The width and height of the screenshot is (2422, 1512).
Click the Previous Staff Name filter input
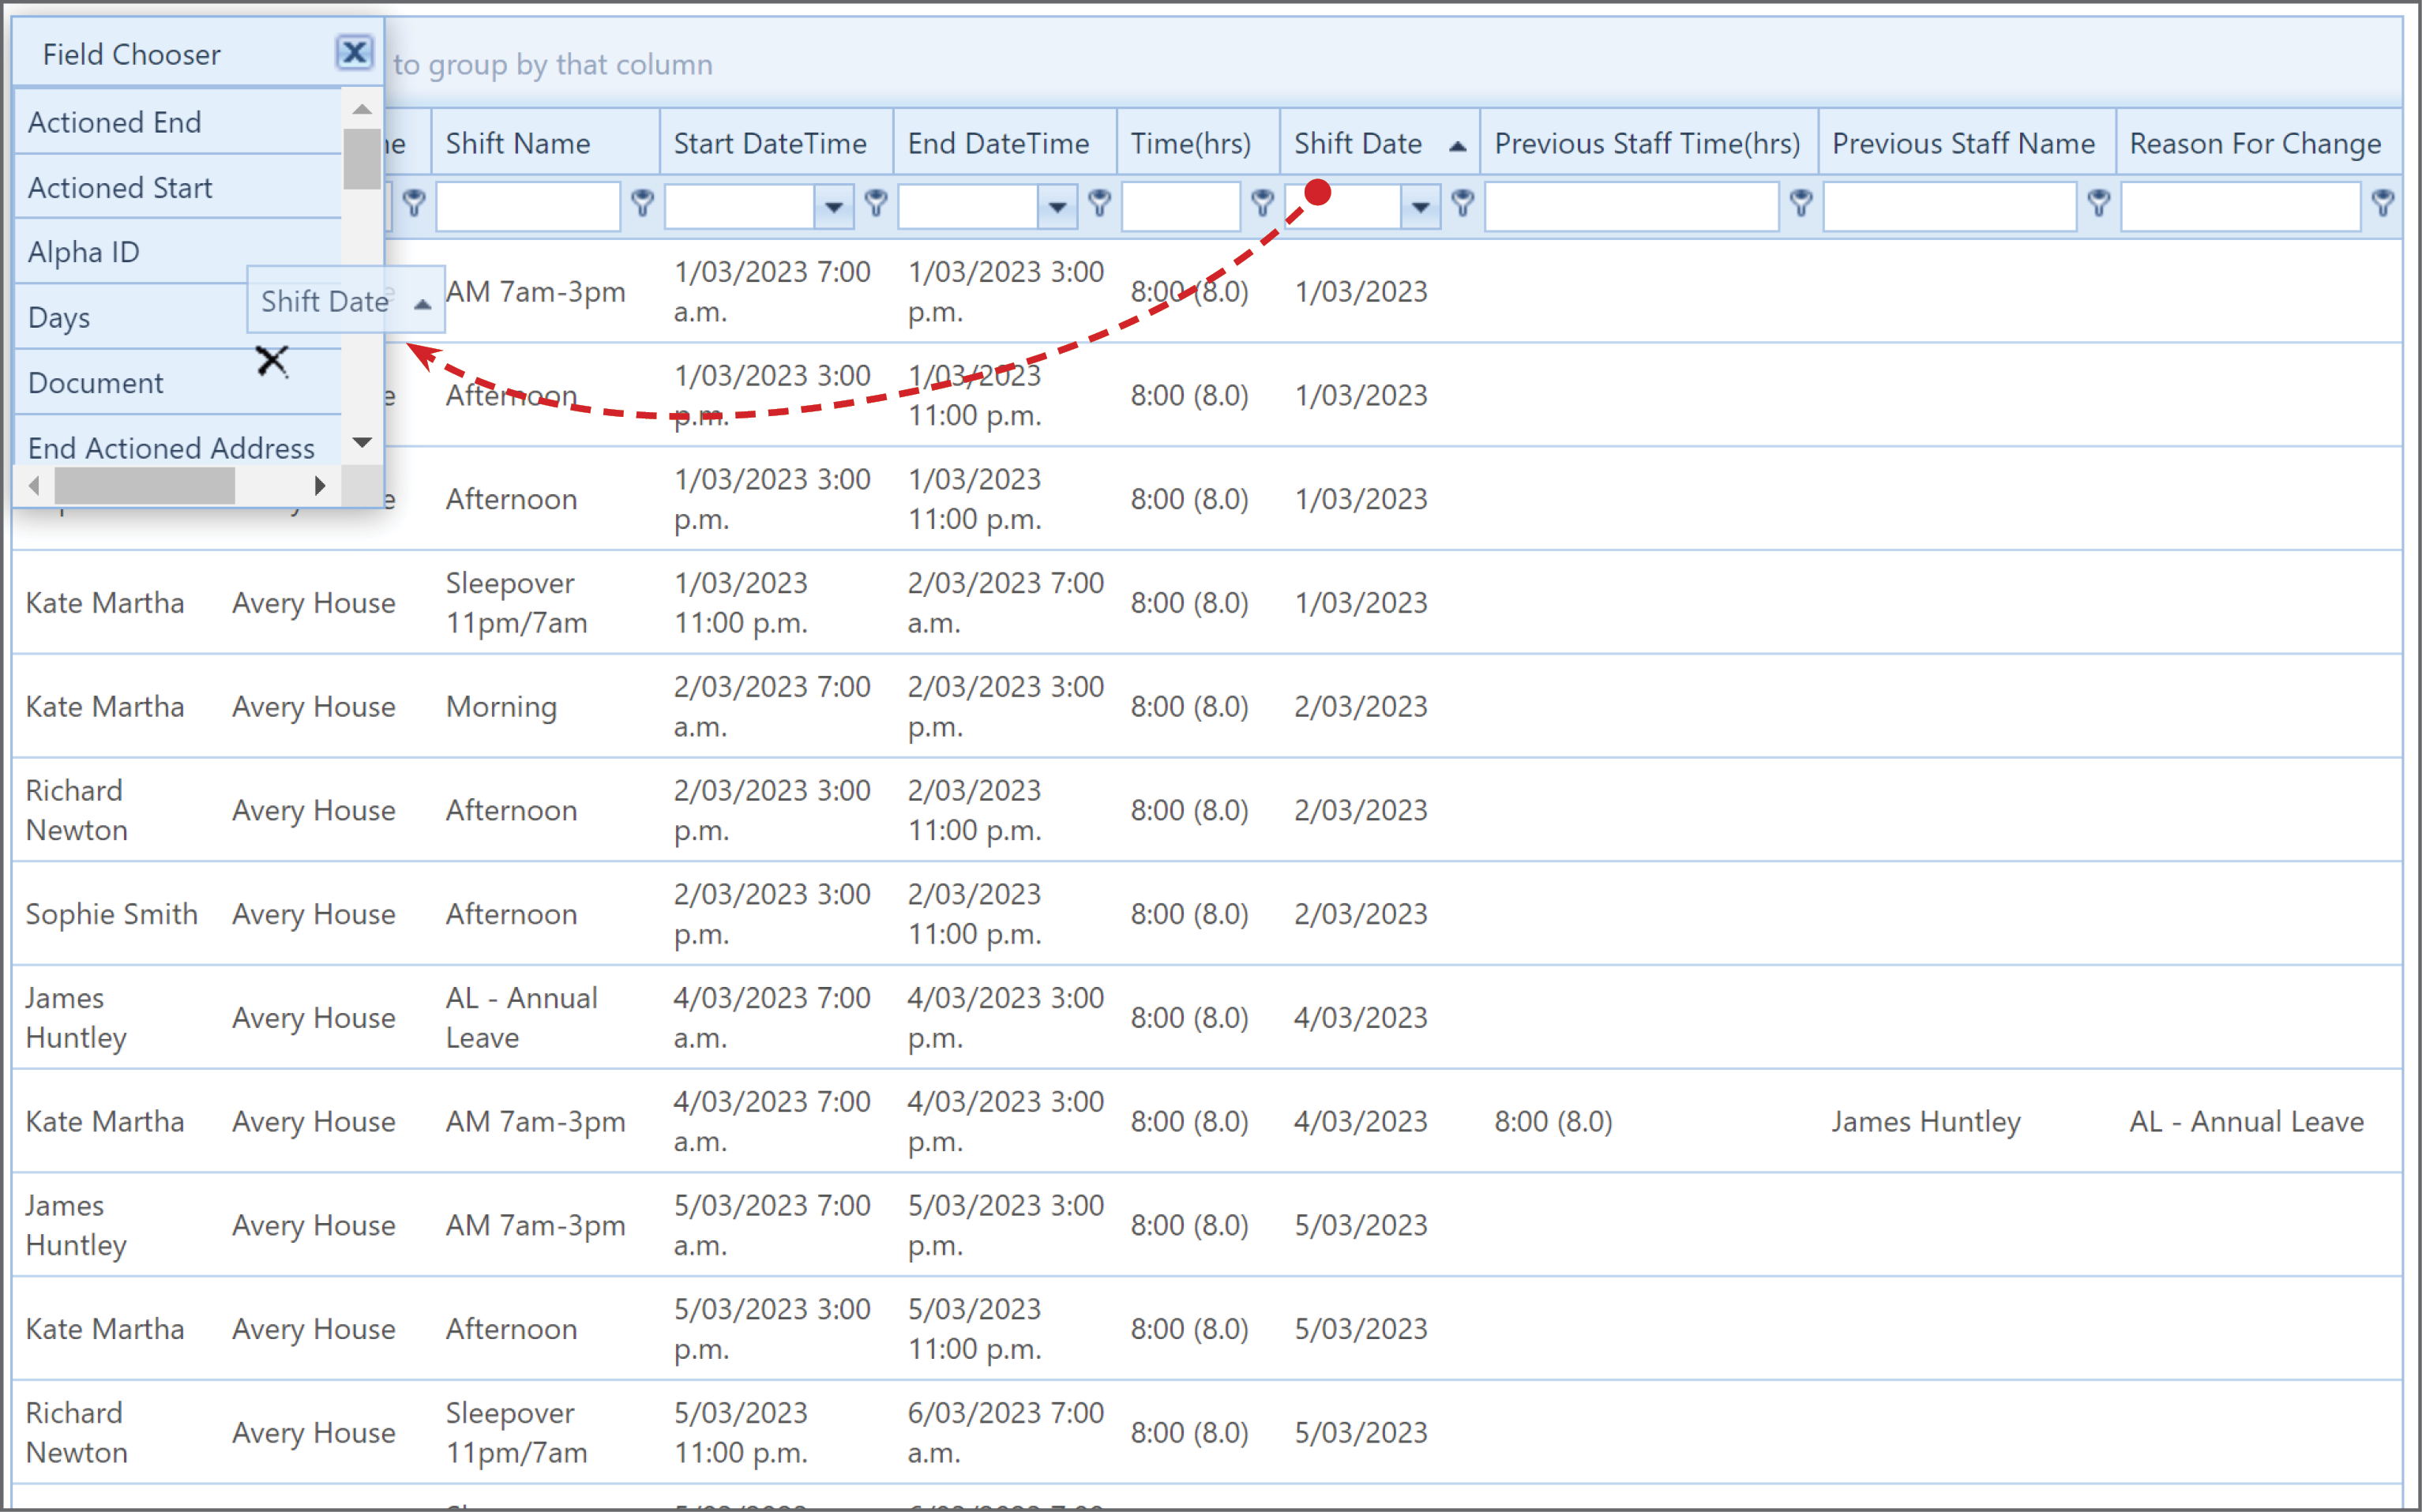coord(1951,207)
